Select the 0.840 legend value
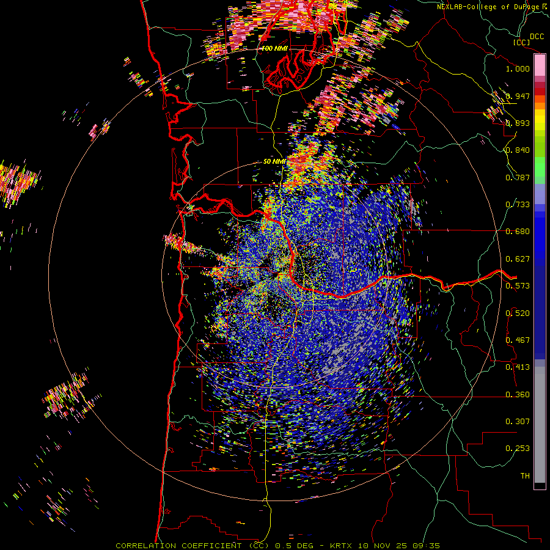This screenshot has height=550, width=550. click(518, 150)
